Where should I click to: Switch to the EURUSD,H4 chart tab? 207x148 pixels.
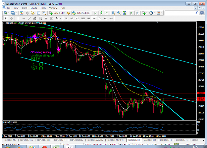(166, 140)
